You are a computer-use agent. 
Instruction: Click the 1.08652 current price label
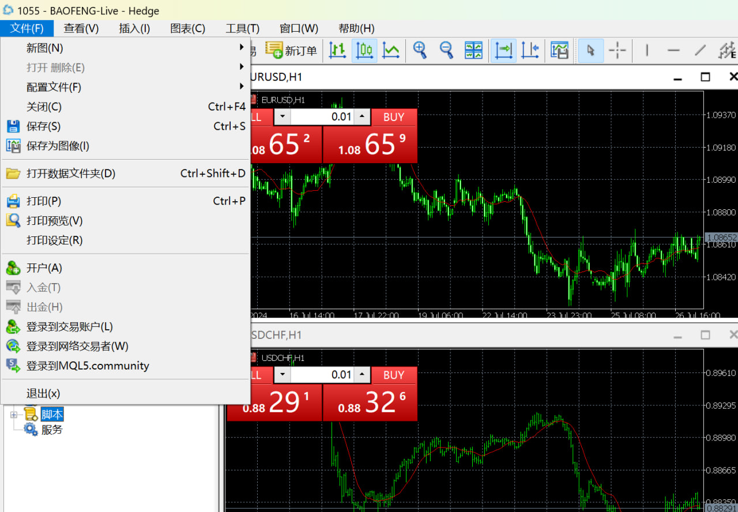tap(721, 238)
